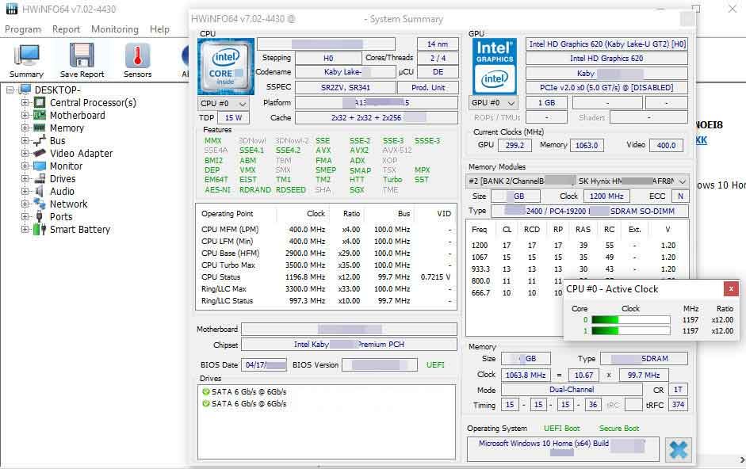The height and width of the screenshot is (469, 746).
Task: Select the Monitor tree icon
Action: point(40,166)
